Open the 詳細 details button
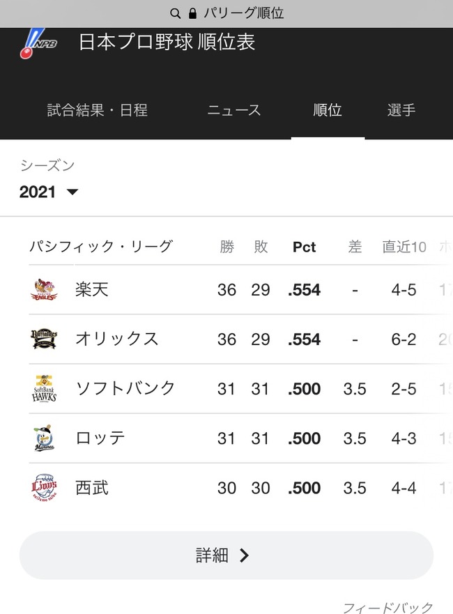 tap(227, 555)
